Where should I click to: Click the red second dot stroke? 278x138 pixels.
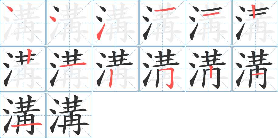(53, 19)
